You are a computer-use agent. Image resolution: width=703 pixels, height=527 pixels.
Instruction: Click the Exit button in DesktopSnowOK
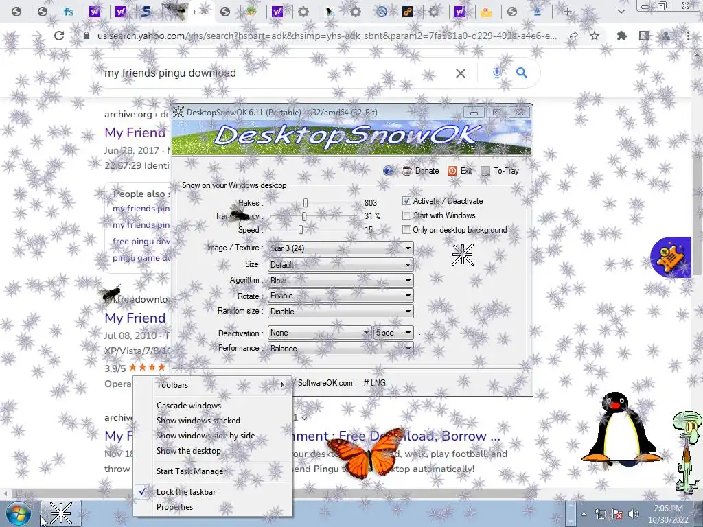pyautogui.click(x=460, y=171)
